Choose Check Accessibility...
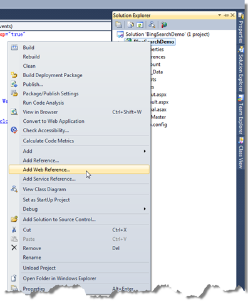The height and width of the screenshot is (301, 248). click(79, 130)
